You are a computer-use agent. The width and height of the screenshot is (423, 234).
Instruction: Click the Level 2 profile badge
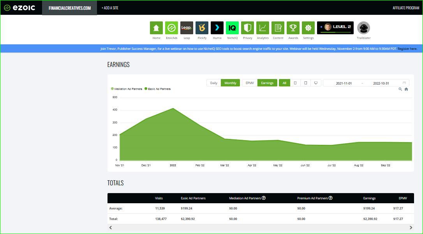click(x=335, y=28)
